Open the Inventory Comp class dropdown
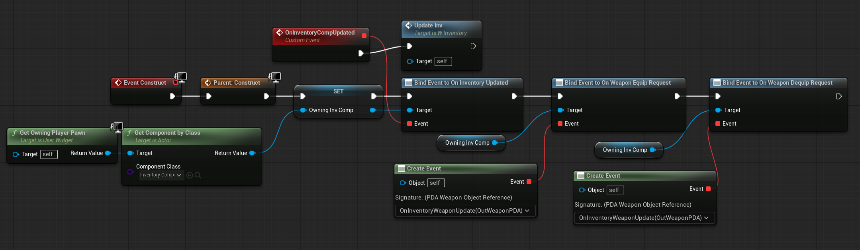 pos(161,175)
